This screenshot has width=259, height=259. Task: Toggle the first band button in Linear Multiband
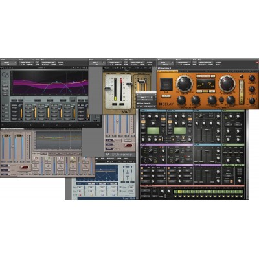36,158
